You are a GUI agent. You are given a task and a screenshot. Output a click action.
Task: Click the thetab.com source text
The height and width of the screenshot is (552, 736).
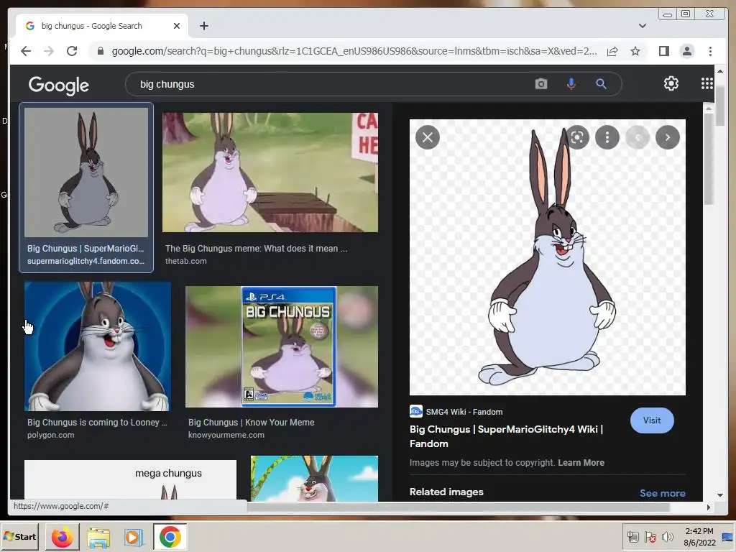click(x=186, y=261)
